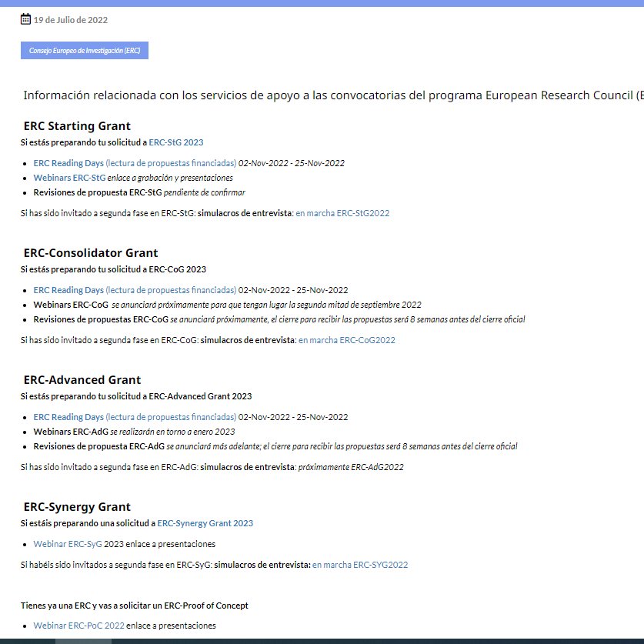Image resolution: width=644 pixels, height=644 pixels.
Task: Click 'Revisiones de propuesta ERC-StG' text
Action: [x=98, y=192]
